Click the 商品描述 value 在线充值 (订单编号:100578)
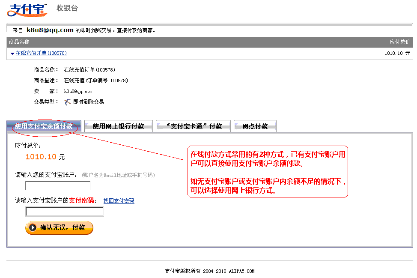This screenshot has height=278, width=417. click(96, 81)
